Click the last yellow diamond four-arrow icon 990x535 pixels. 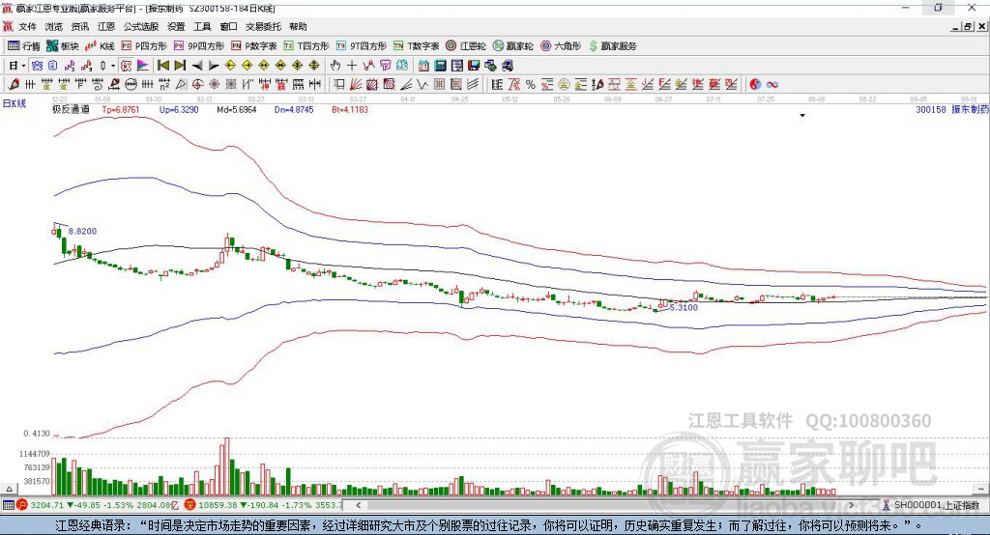point(314,66)
